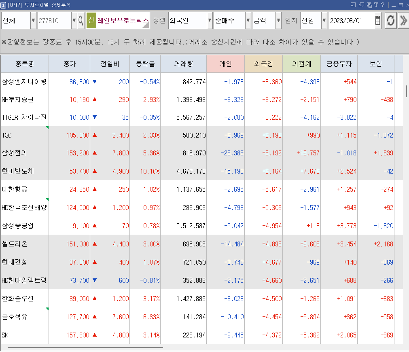Select the 현대건설 row name
The image size is (409, 352).
[14, 262]
